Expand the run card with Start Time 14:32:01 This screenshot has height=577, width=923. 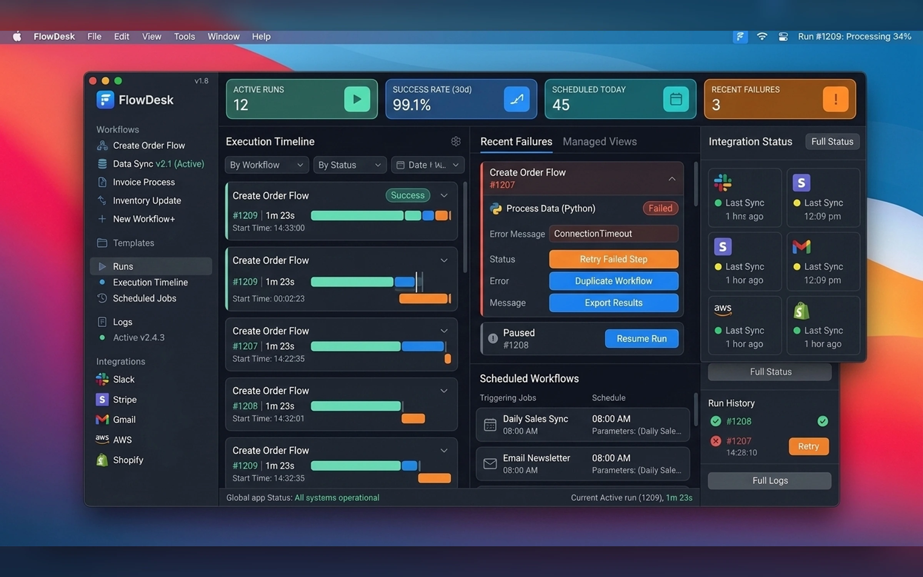click(x=444, y=391)
